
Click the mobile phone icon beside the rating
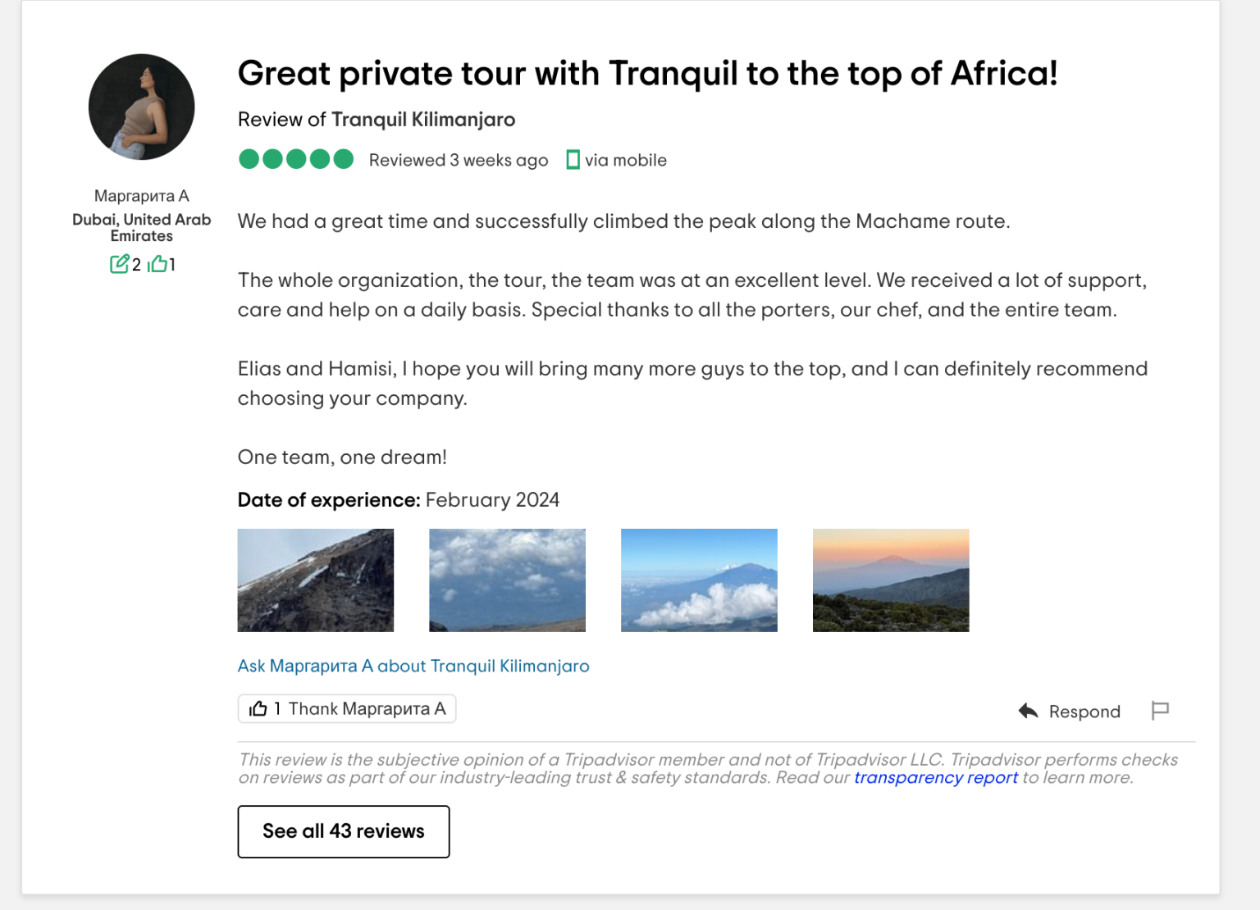tap(573, 159)
